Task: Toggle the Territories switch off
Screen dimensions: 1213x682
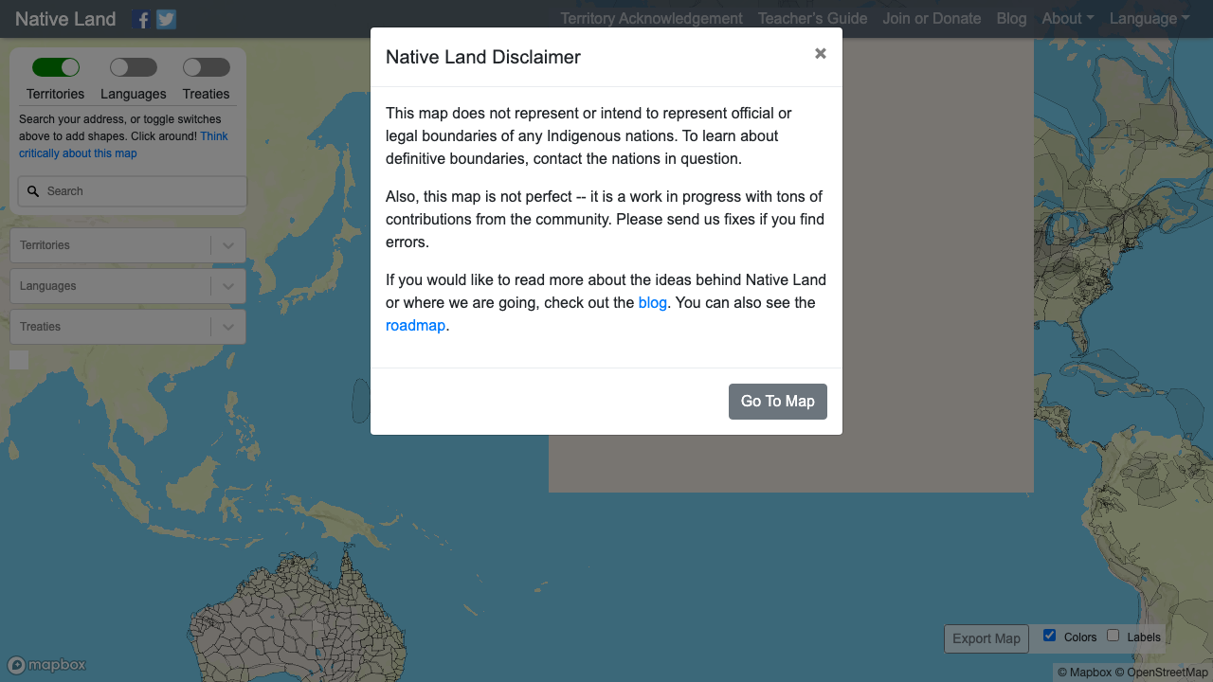Action: coord(56,67)
